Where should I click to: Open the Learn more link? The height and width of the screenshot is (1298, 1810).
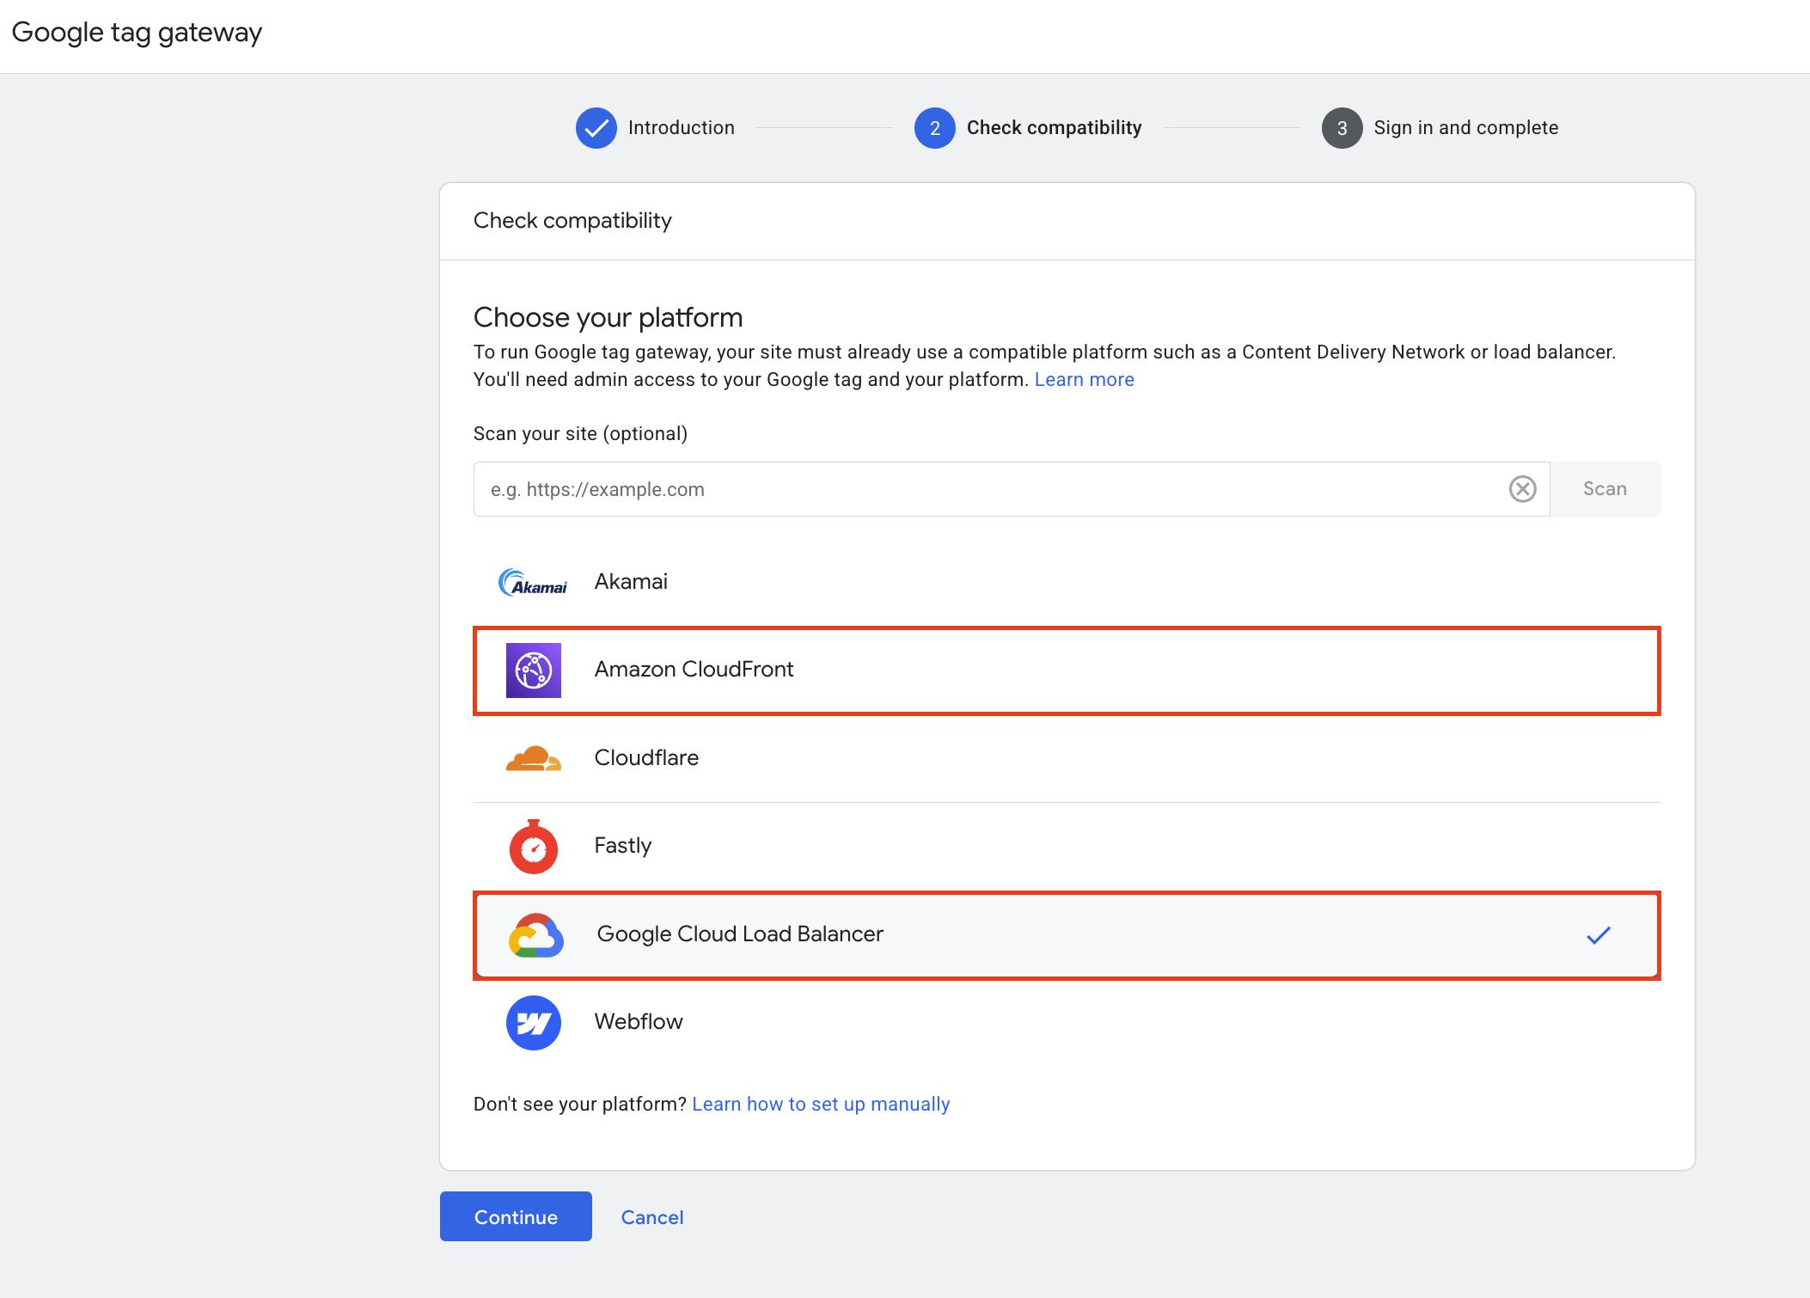click(x=1085, y=380)
